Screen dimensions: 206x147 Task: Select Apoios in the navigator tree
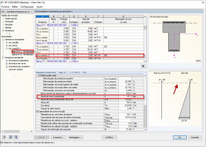(8, 28)
